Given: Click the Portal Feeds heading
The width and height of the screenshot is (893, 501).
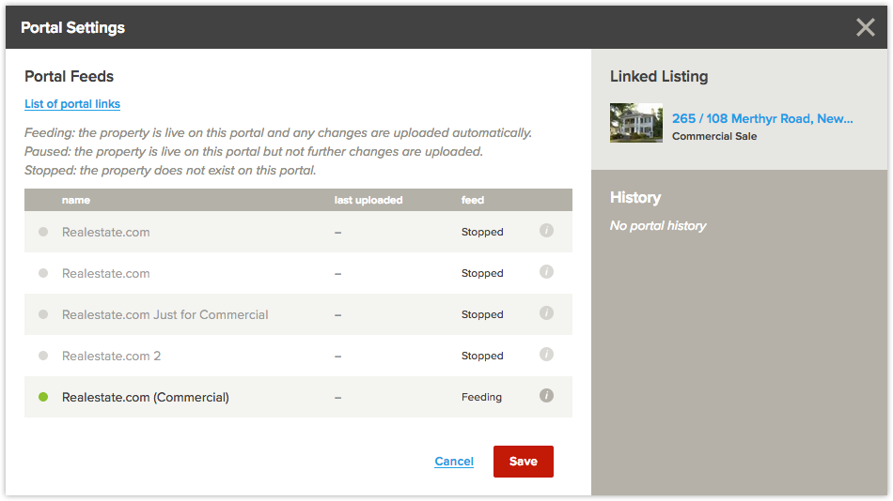Looking at the screenshot, I should 69,76.
